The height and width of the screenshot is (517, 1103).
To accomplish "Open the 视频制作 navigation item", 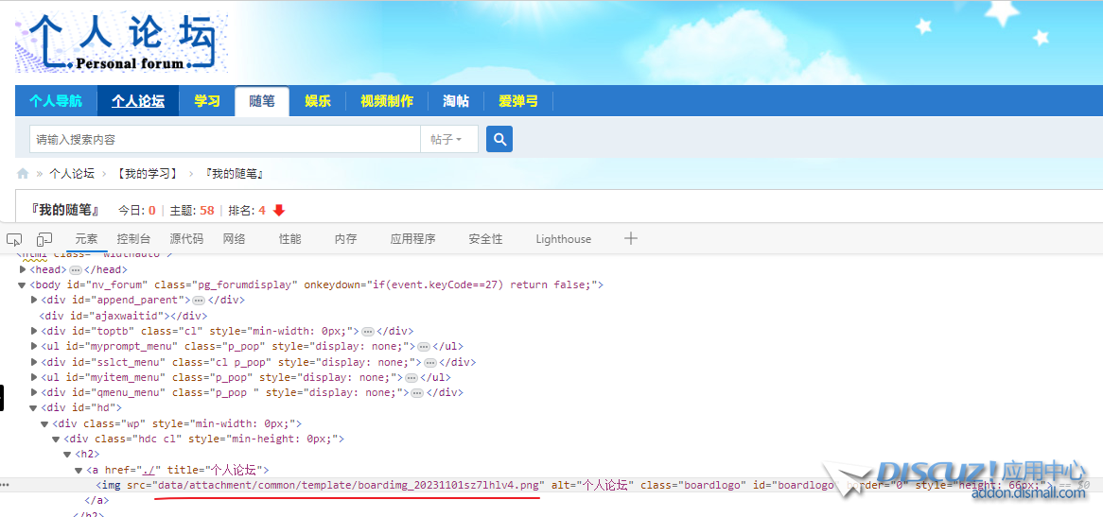I will coord(386,101).
